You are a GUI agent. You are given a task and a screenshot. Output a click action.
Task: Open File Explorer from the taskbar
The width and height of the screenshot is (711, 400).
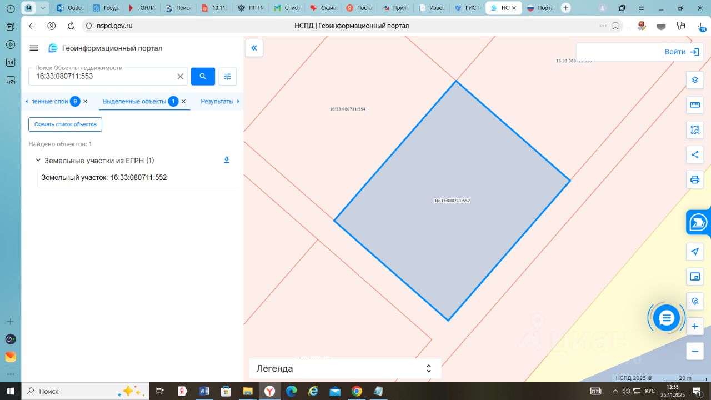pyautogui.click(x=248, y=391)
